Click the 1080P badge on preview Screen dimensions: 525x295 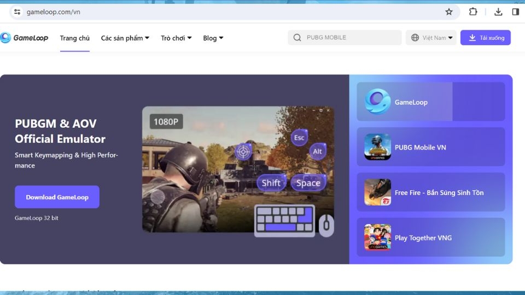click(166, 121)
